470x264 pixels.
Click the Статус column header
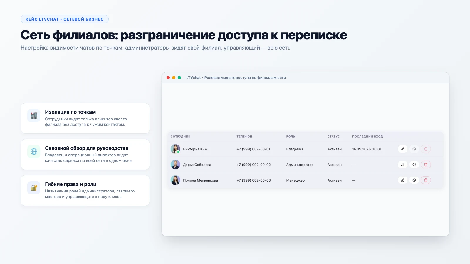click(333, 136)
